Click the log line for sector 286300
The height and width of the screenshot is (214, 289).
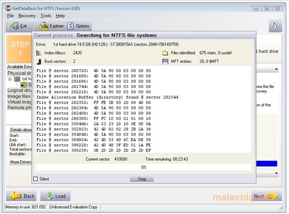pyautogui.click(x=93, y=119)
